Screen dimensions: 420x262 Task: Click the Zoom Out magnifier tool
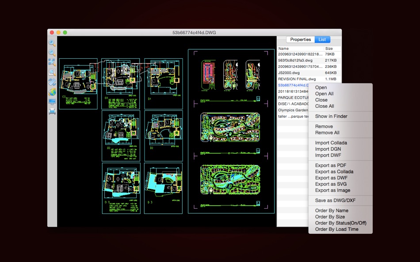coord(52,52)
